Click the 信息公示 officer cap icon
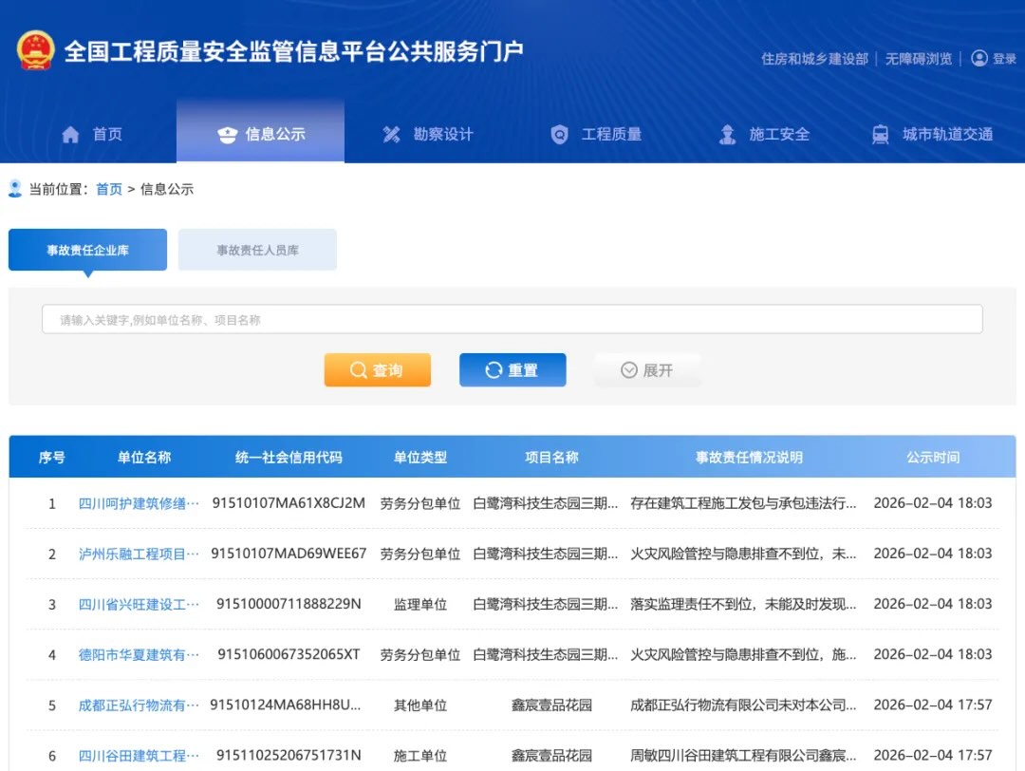Viewport: 1025px width, 771px height. point(227,135)
